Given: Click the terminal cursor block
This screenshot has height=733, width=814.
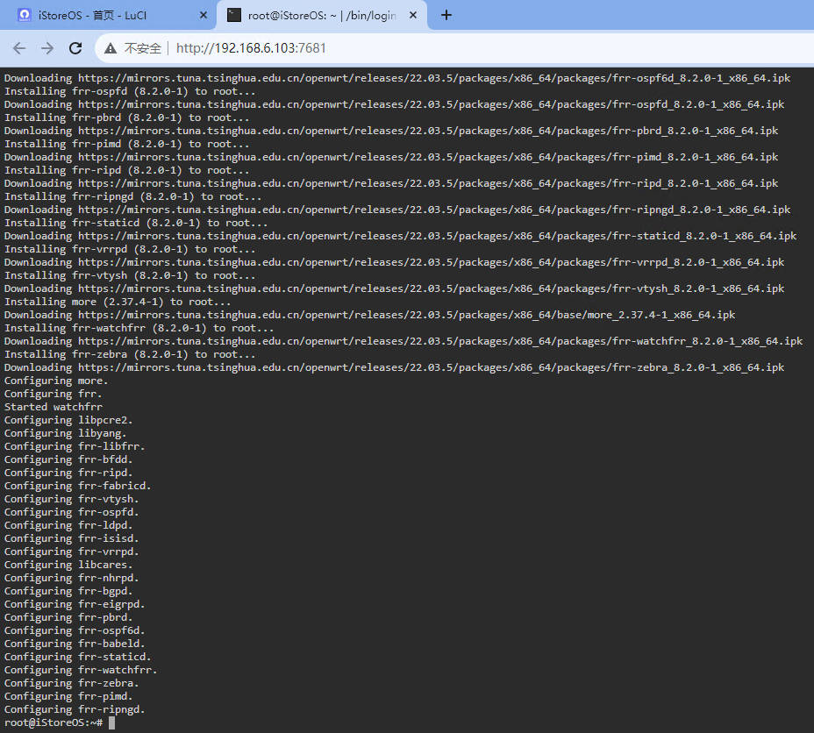Looking at the screenshot, I should [111, 723].
